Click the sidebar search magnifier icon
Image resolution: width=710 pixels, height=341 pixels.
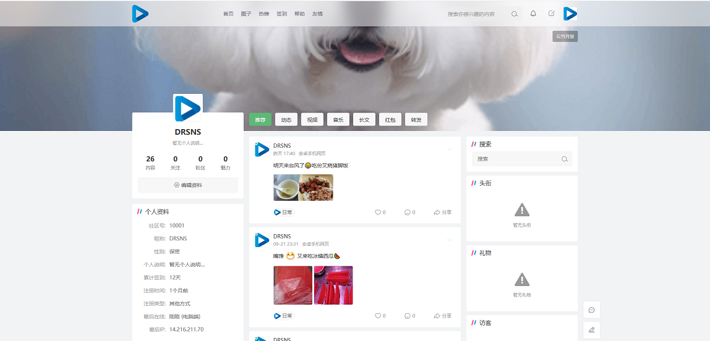coord(564,159)
